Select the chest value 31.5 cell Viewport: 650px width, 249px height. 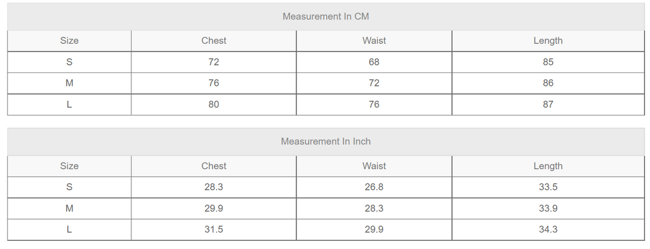click(213, 229)
